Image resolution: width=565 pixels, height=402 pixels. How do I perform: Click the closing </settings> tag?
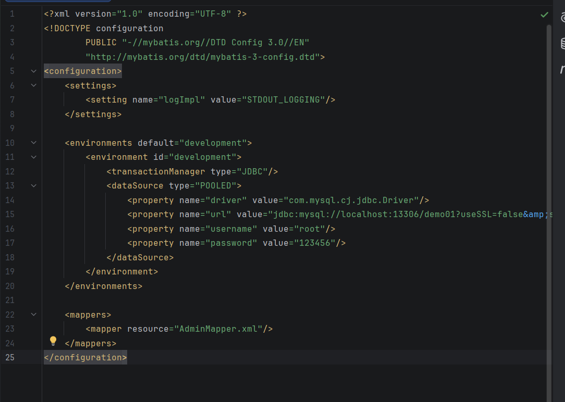tap(93, 114)
